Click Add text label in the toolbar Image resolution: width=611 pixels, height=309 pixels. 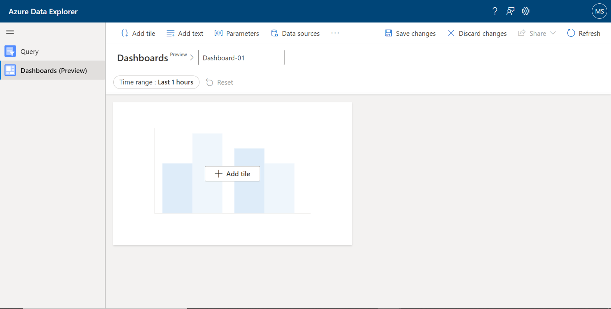coord(191,34)
